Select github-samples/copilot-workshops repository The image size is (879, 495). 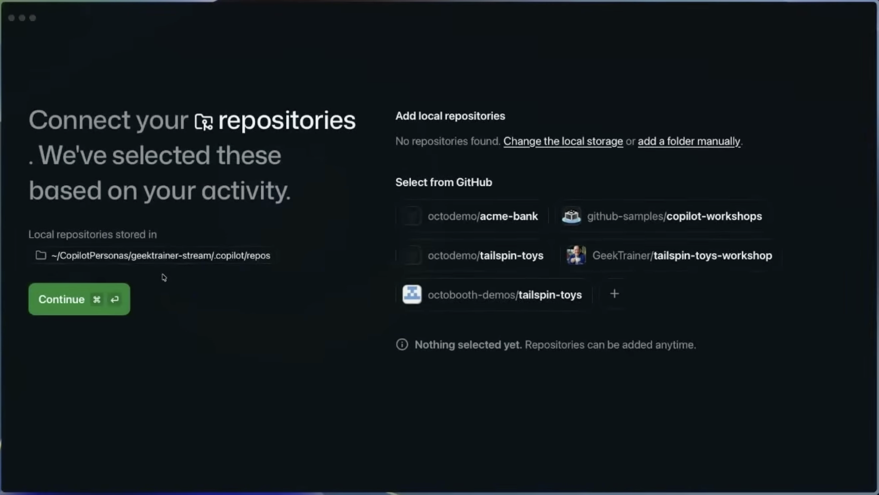click(x=662, y=216)
